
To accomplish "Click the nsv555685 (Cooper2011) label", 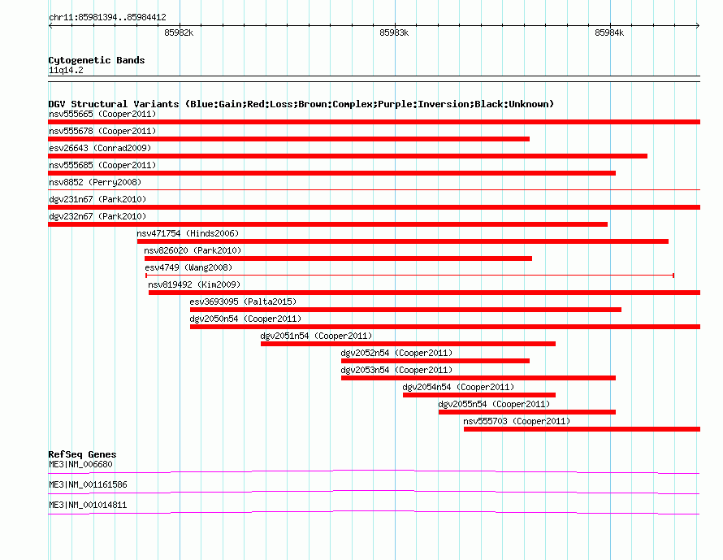I will click(102, 165).
